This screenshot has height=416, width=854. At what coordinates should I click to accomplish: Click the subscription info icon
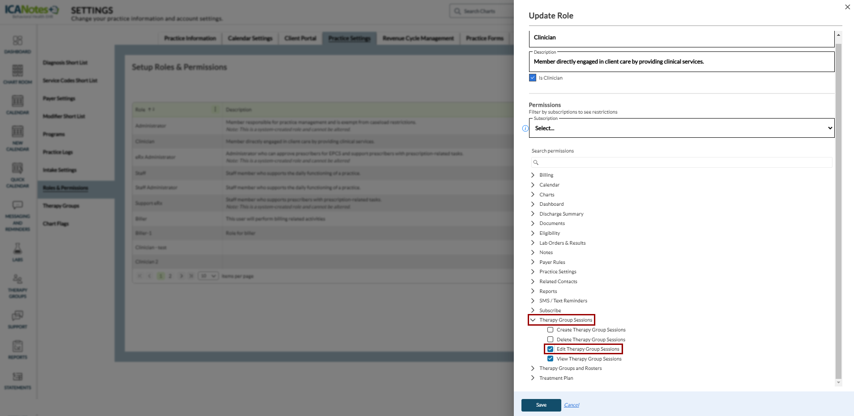525,128
